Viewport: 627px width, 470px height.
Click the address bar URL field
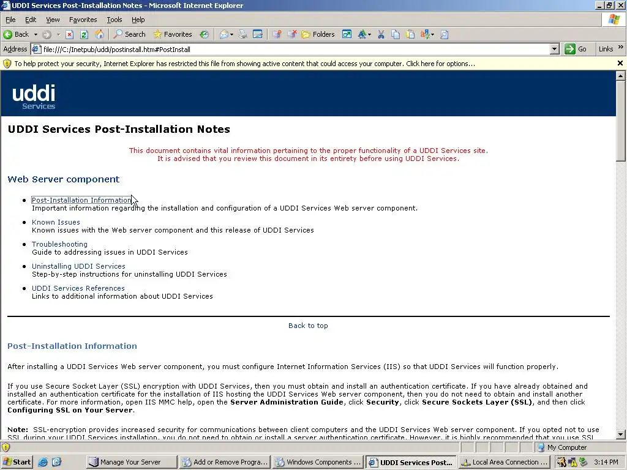[x=296, y=49]
